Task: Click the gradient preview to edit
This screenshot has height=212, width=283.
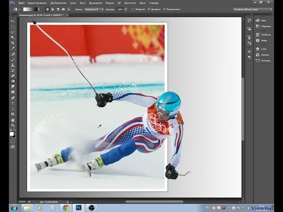Action: (30, 9)
